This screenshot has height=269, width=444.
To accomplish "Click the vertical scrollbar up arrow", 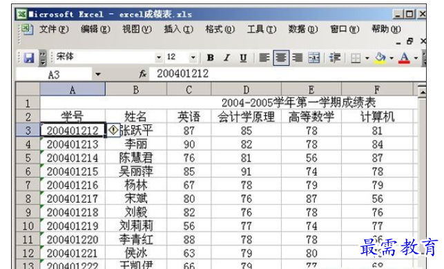I will (422, 93).
